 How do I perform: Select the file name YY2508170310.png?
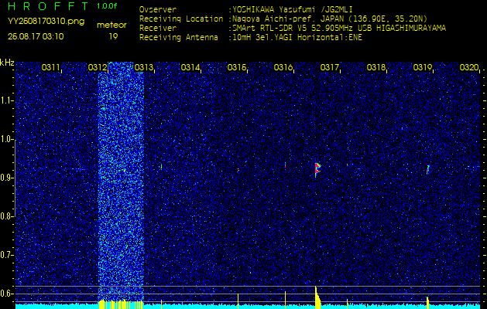46,22
